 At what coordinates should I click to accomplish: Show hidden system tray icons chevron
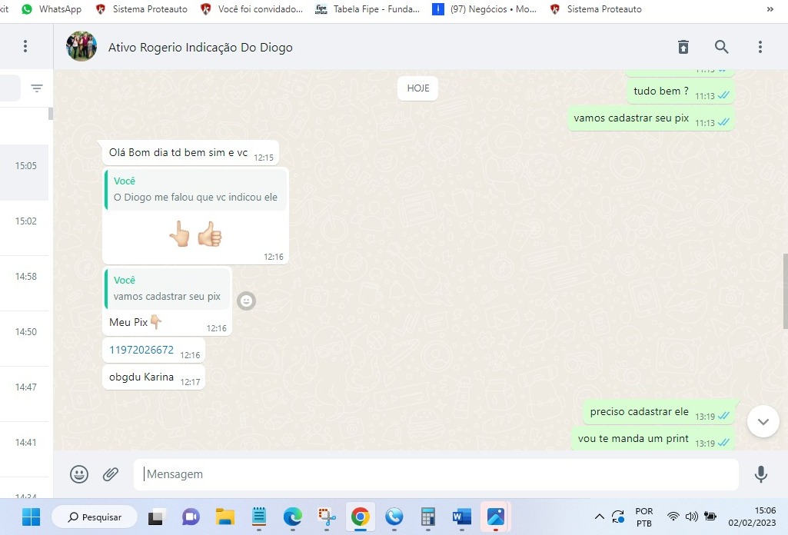click(600, 517)
